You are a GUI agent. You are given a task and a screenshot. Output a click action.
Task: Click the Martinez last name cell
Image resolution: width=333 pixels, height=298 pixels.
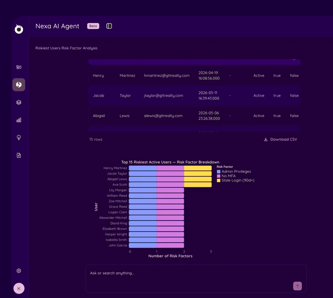tap(127, 76)
